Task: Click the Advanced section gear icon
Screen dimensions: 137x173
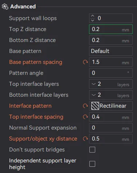Action: click(5, 7)
